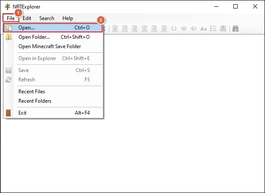Close the NBTExplorer window
The height and width of the screenshot is (193, 265).
pyautogui.click(x=255, y=6)
